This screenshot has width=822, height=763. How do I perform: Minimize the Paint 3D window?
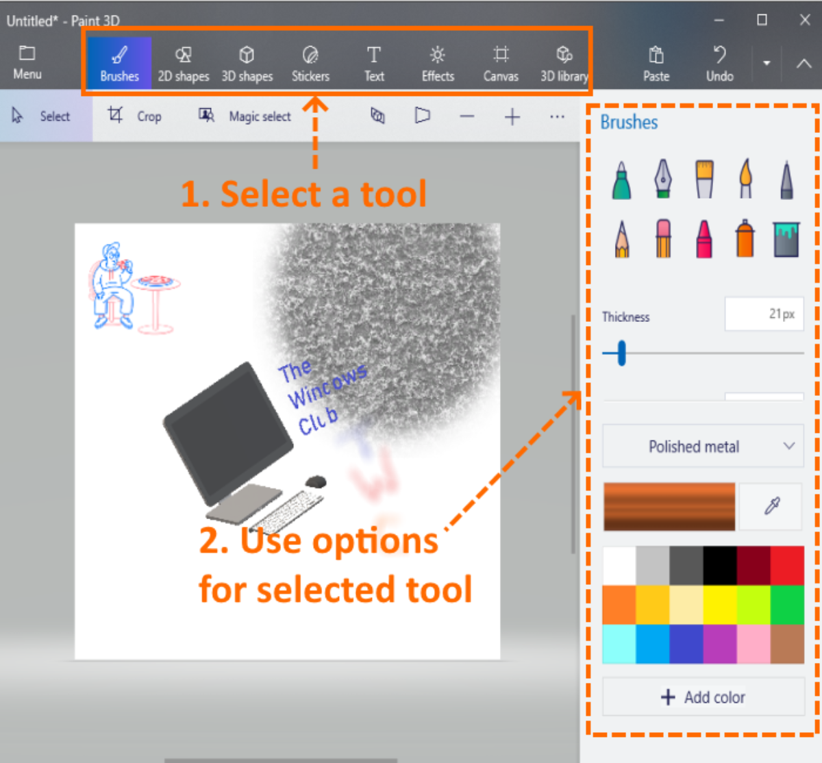click(x=719, y=20)
